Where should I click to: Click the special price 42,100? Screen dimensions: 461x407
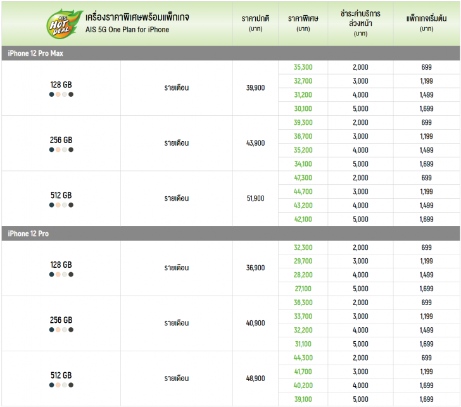[303, 219]
